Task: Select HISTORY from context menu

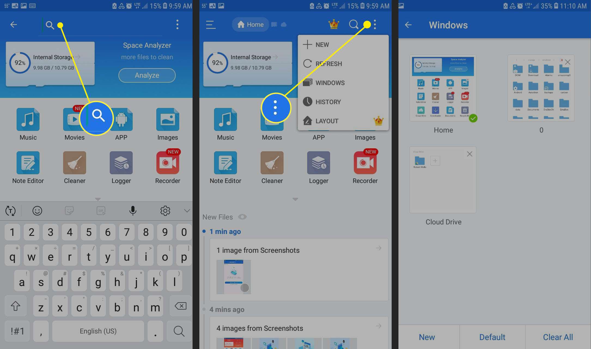Action: (x=328, y=101)
